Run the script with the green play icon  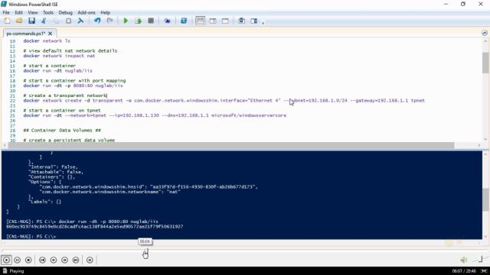tap(126, 21)
